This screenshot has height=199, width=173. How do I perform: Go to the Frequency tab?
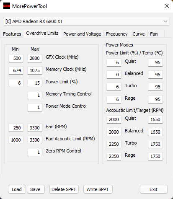(117, 34)
